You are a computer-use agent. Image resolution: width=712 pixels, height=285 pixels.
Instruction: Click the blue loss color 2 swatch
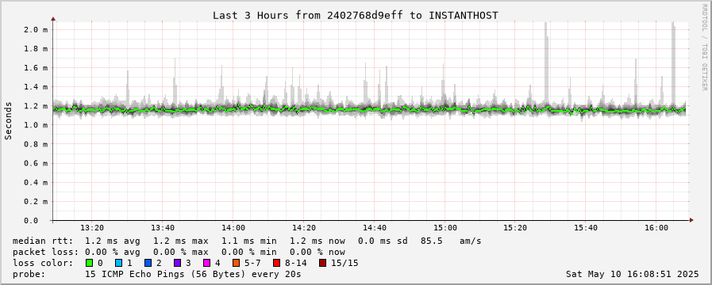point(147,263)
